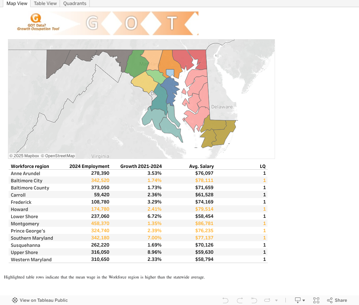This screenshot has width=359, height=305.
Task: Click the Avg. Salary column header
Action: click(201, 166)
